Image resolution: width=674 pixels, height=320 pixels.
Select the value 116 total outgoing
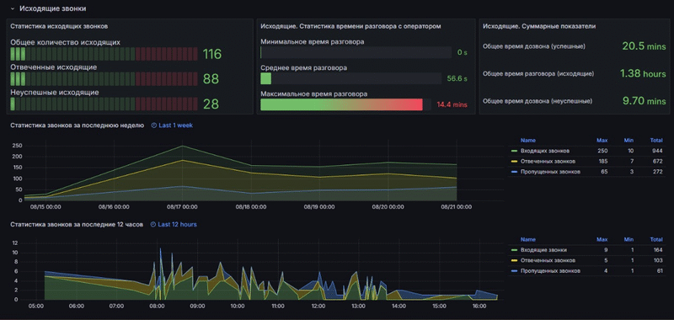(212, 54)
